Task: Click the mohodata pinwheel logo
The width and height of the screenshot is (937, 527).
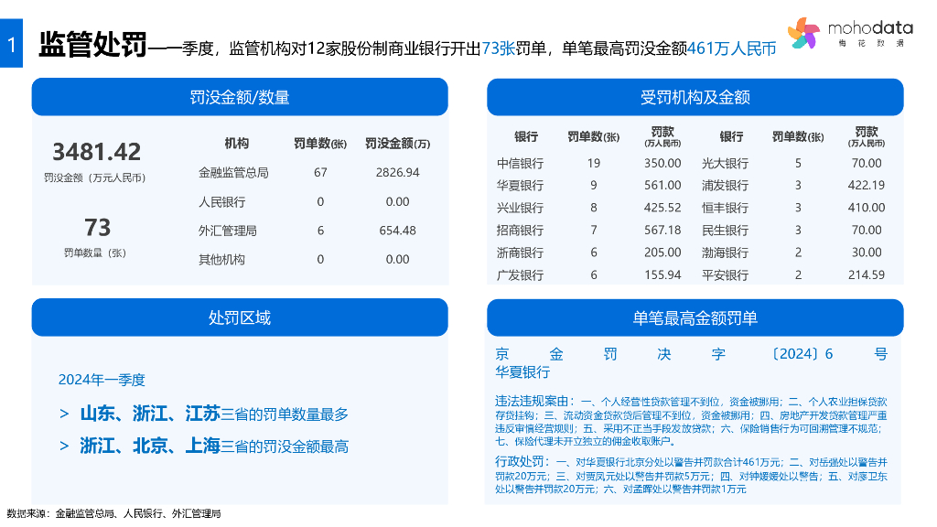Action: 803,33
